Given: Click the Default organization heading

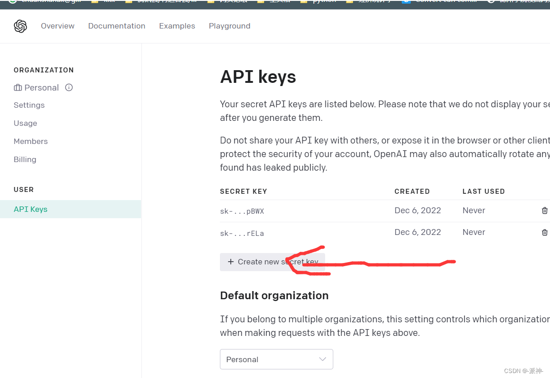Looking at the screenshot, I should [x=274, y=296].
